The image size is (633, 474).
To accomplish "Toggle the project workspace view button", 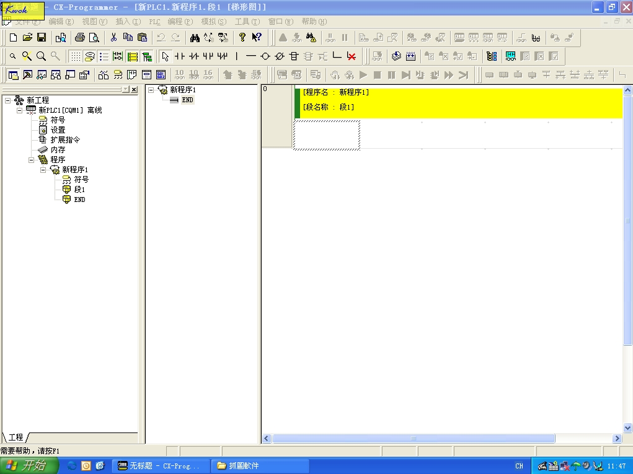I will click(13, 75).
